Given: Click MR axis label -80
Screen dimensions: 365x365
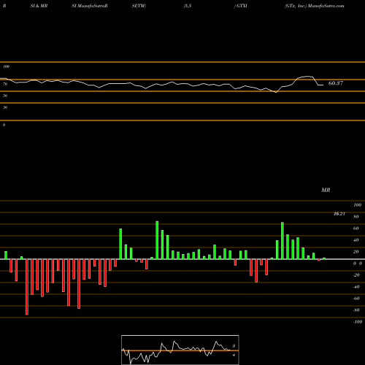Looking at the screenshot, I should pyautogui.click(x=356, y=310).
